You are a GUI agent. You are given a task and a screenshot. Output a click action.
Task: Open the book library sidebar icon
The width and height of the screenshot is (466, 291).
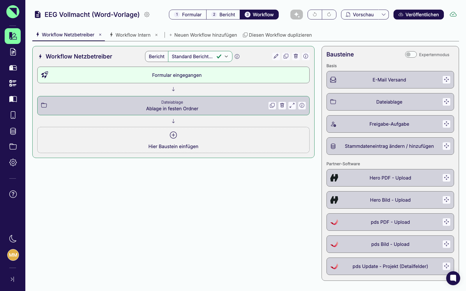click(13, 99)
